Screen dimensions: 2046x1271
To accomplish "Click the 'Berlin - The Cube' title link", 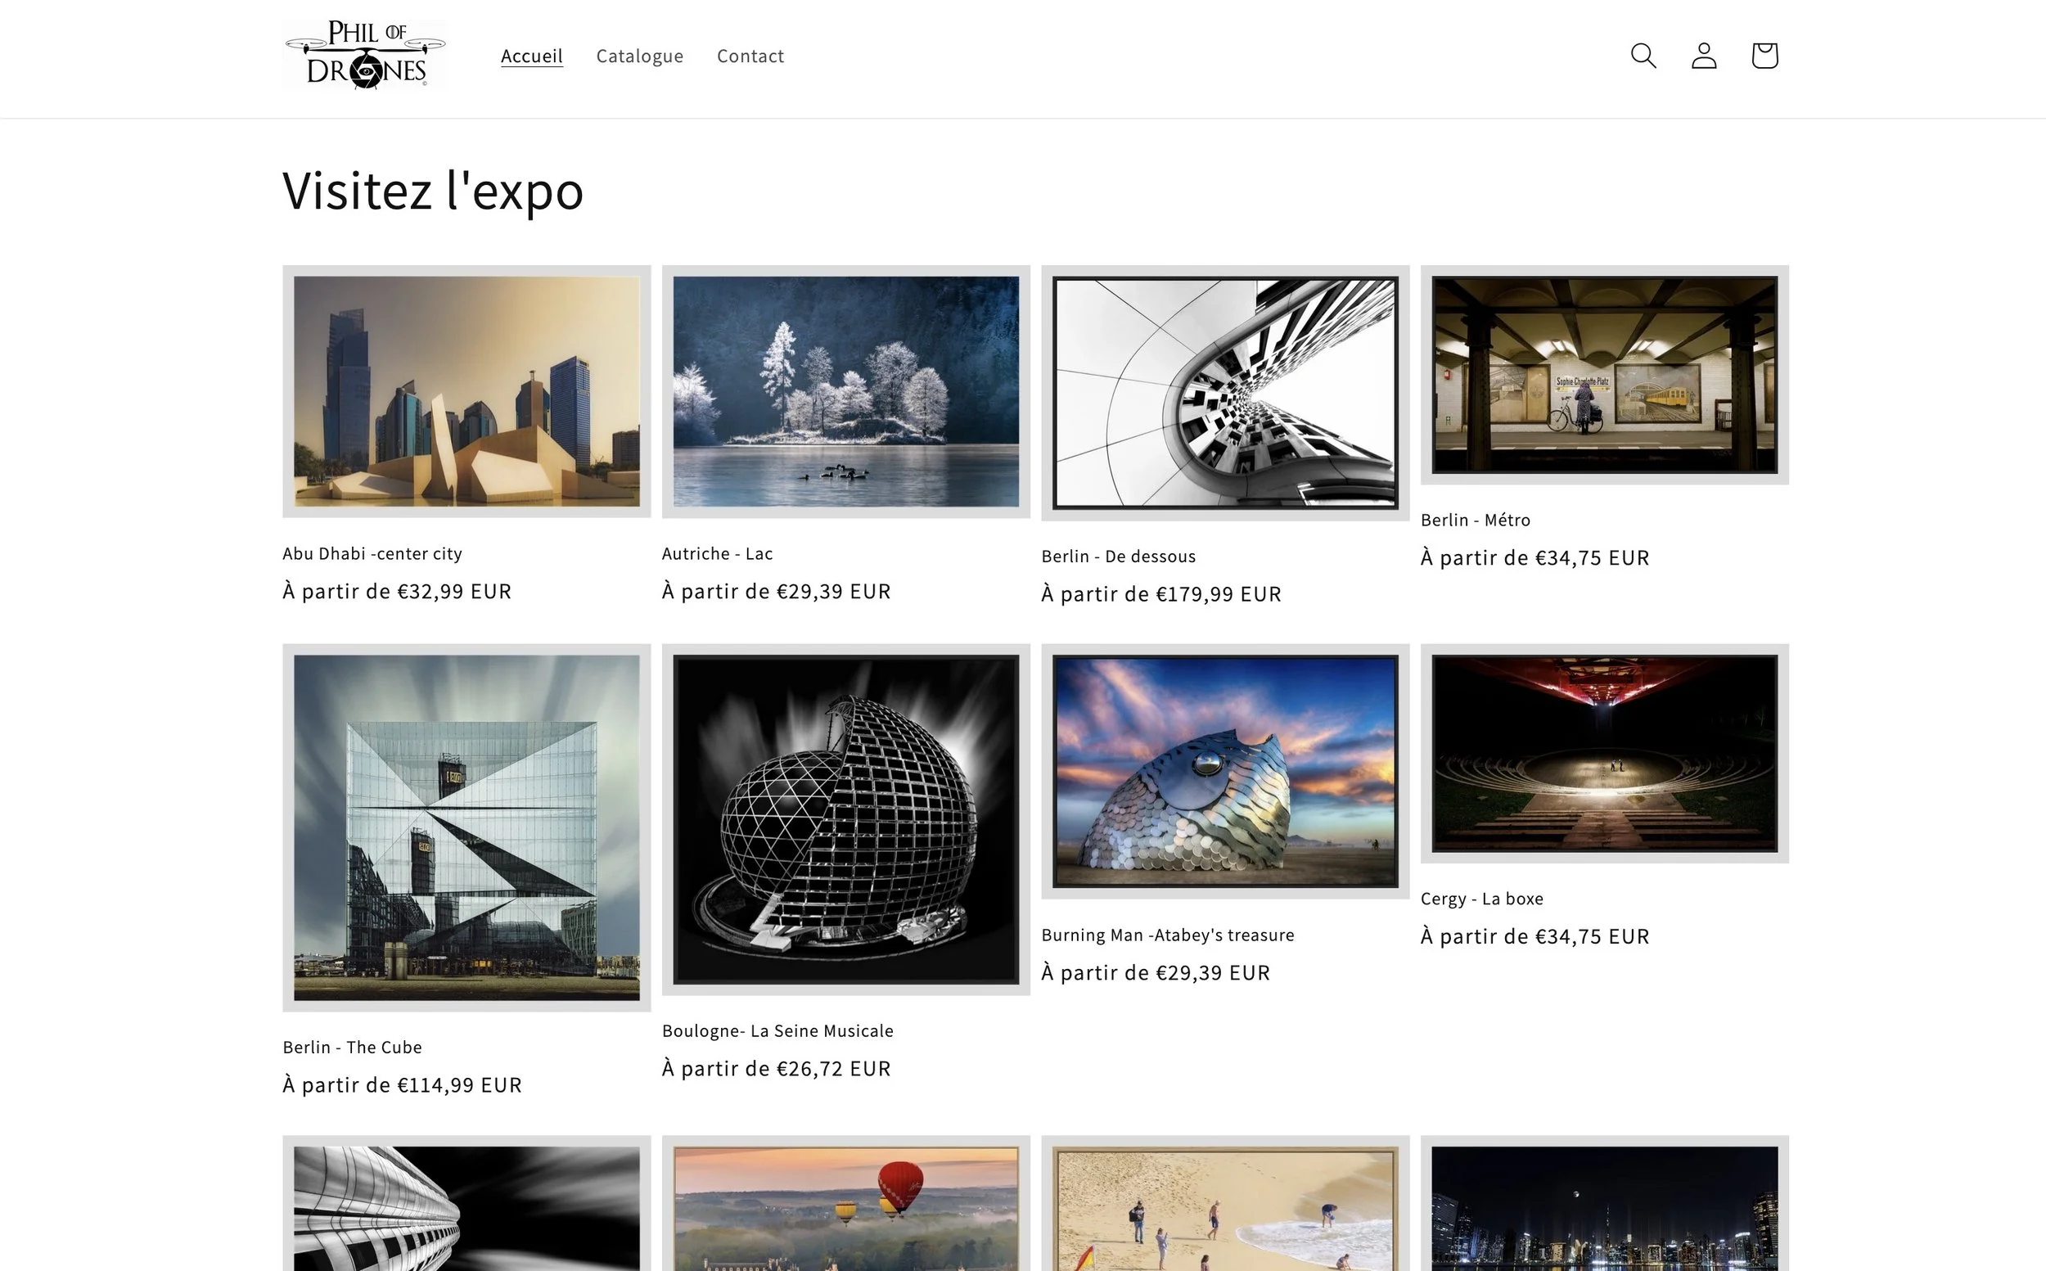I will coord(352,1047).
